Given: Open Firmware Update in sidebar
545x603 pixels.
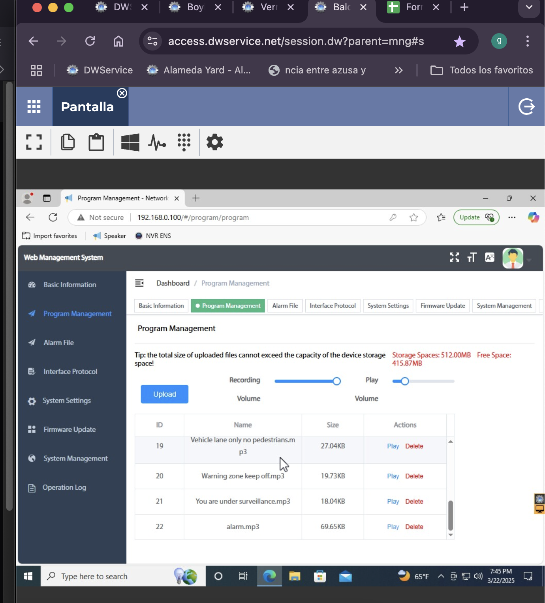Looking at the screenshot, I should click(x=70, y=429).
